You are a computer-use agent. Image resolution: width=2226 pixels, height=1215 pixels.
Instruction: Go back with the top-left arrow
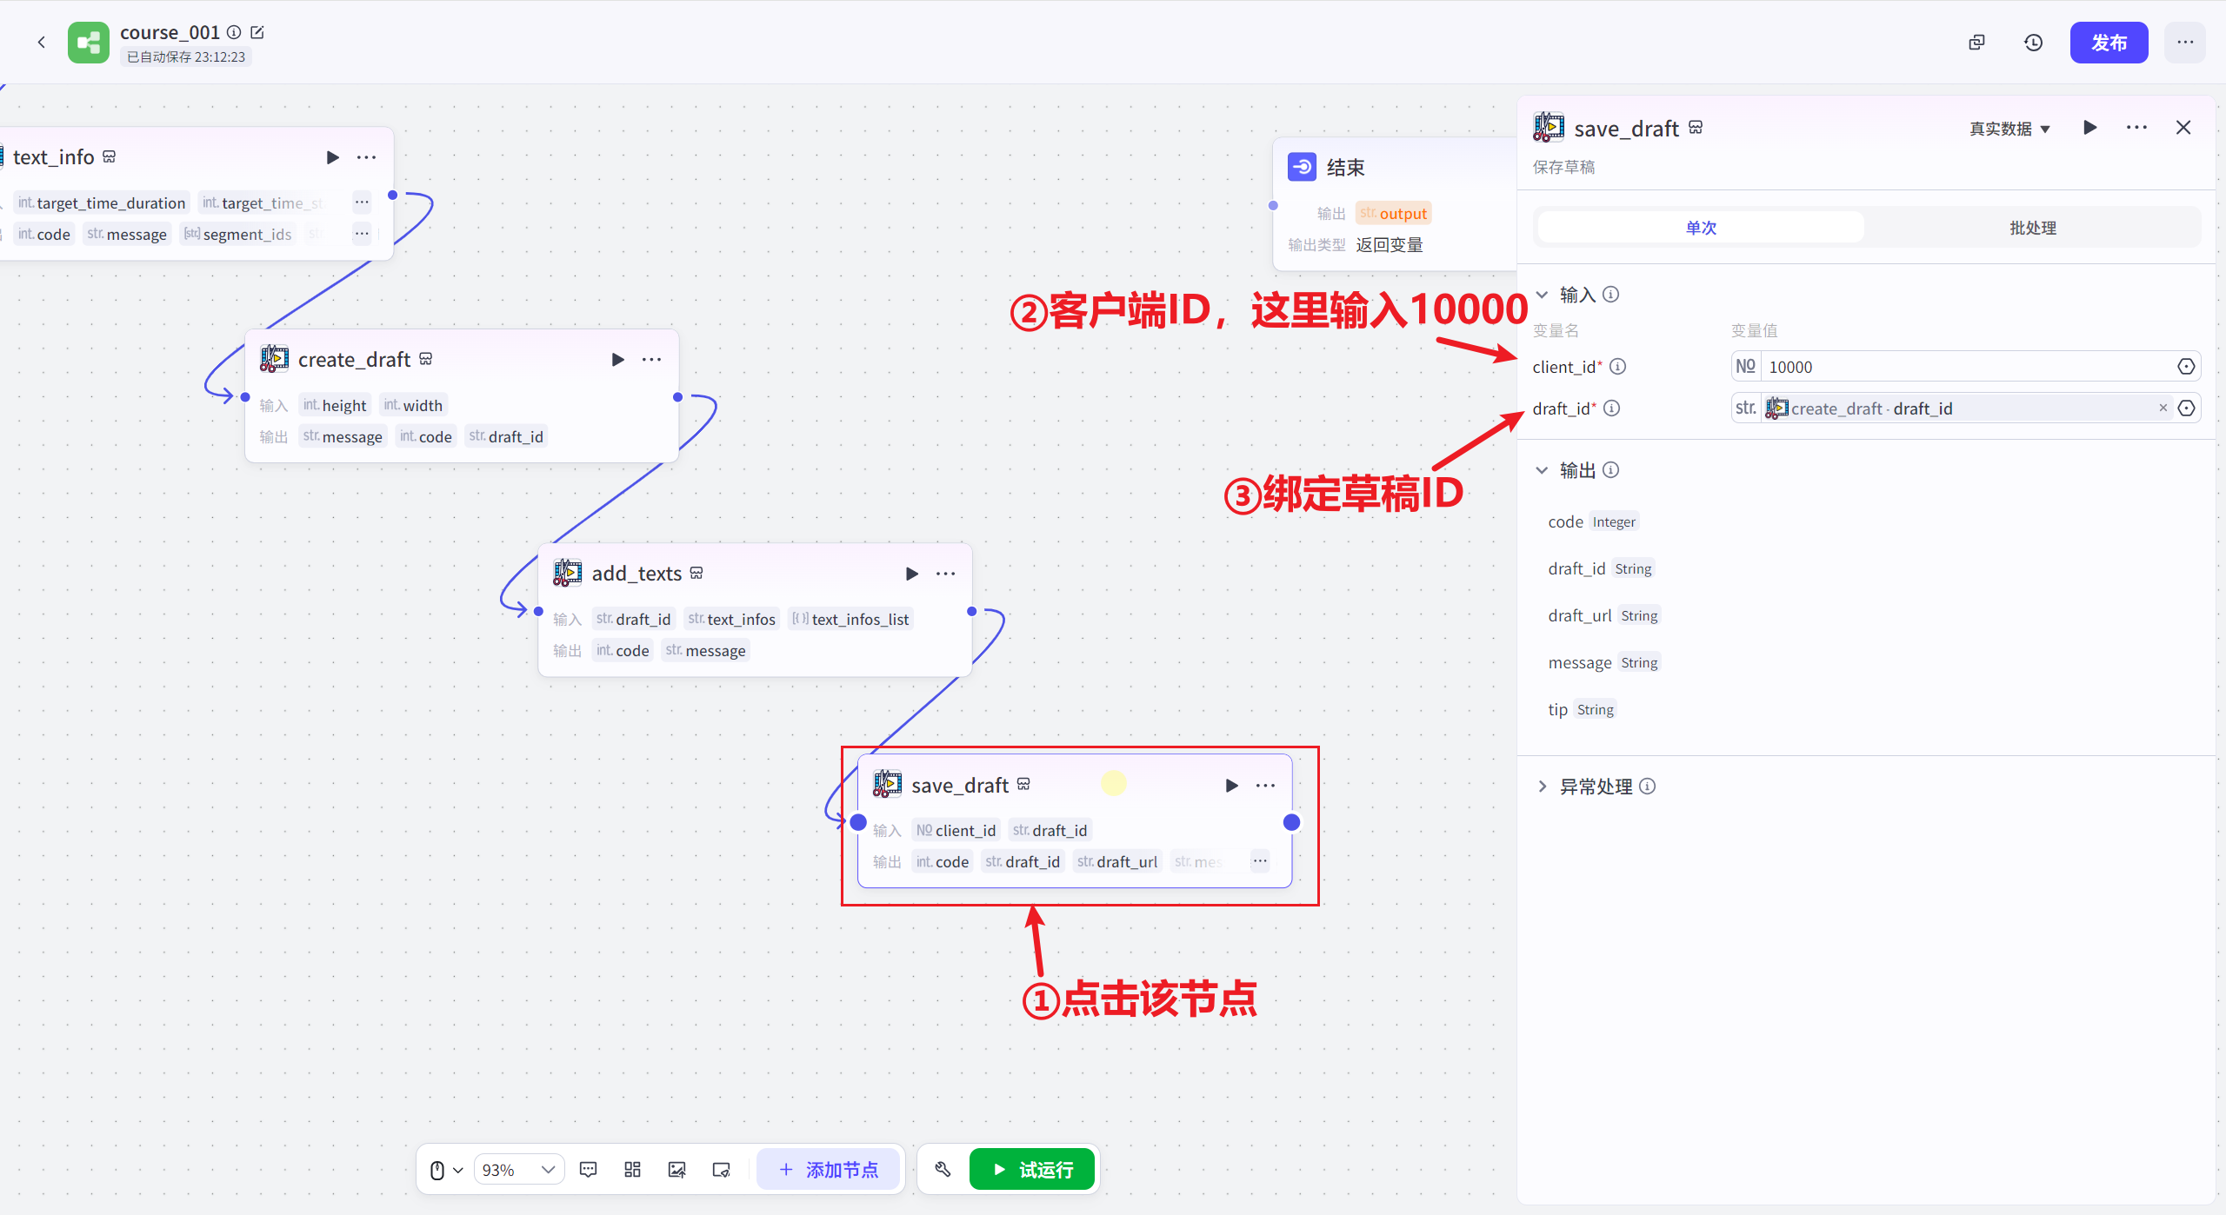(x=41, y=42)
